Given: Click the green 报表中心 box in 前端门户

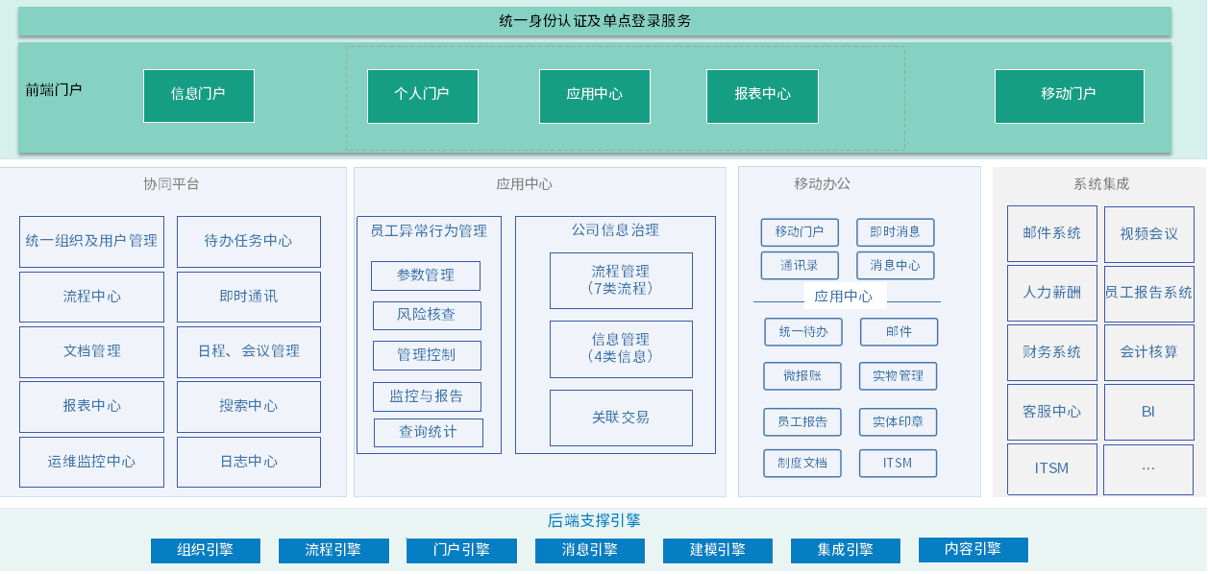Looking at the screenshot, I should pyautogui.click(x=762, y=96).
